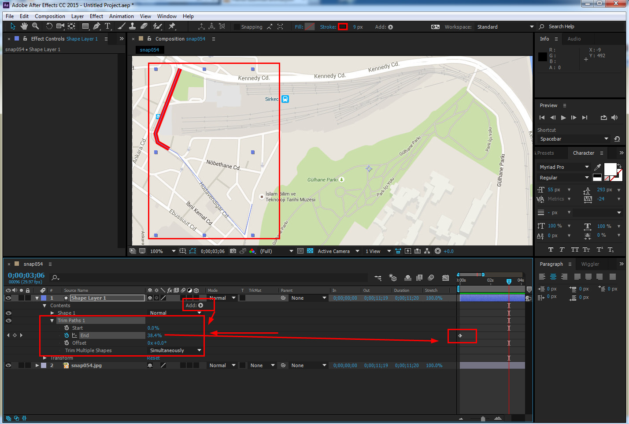
Task: Toggle Shape 1 visibility eye
Action: pyautogui.click(x=8, y=313)
